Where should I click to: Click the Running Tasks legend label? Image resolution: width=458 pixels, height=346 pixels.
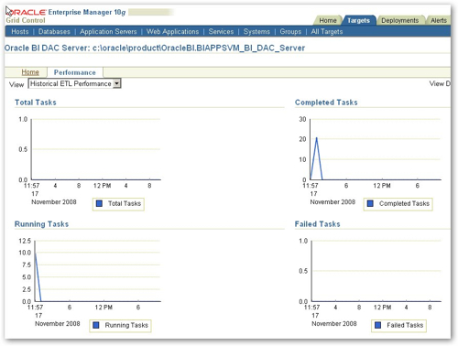(126, 325)
